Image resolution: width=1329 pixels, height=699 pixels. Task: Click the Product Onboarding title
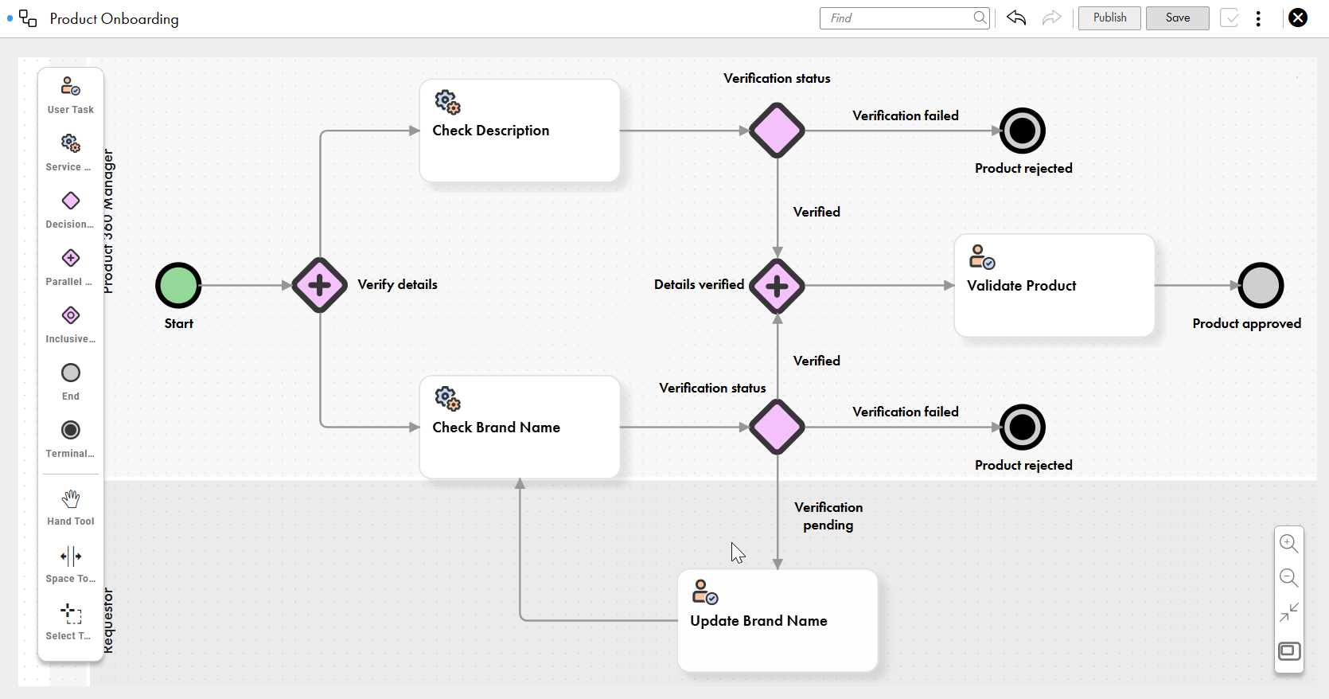pos(114,18)
